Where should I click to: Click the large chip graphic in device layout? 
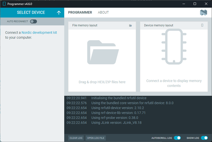pyautogui.click(x=174, y=46)
